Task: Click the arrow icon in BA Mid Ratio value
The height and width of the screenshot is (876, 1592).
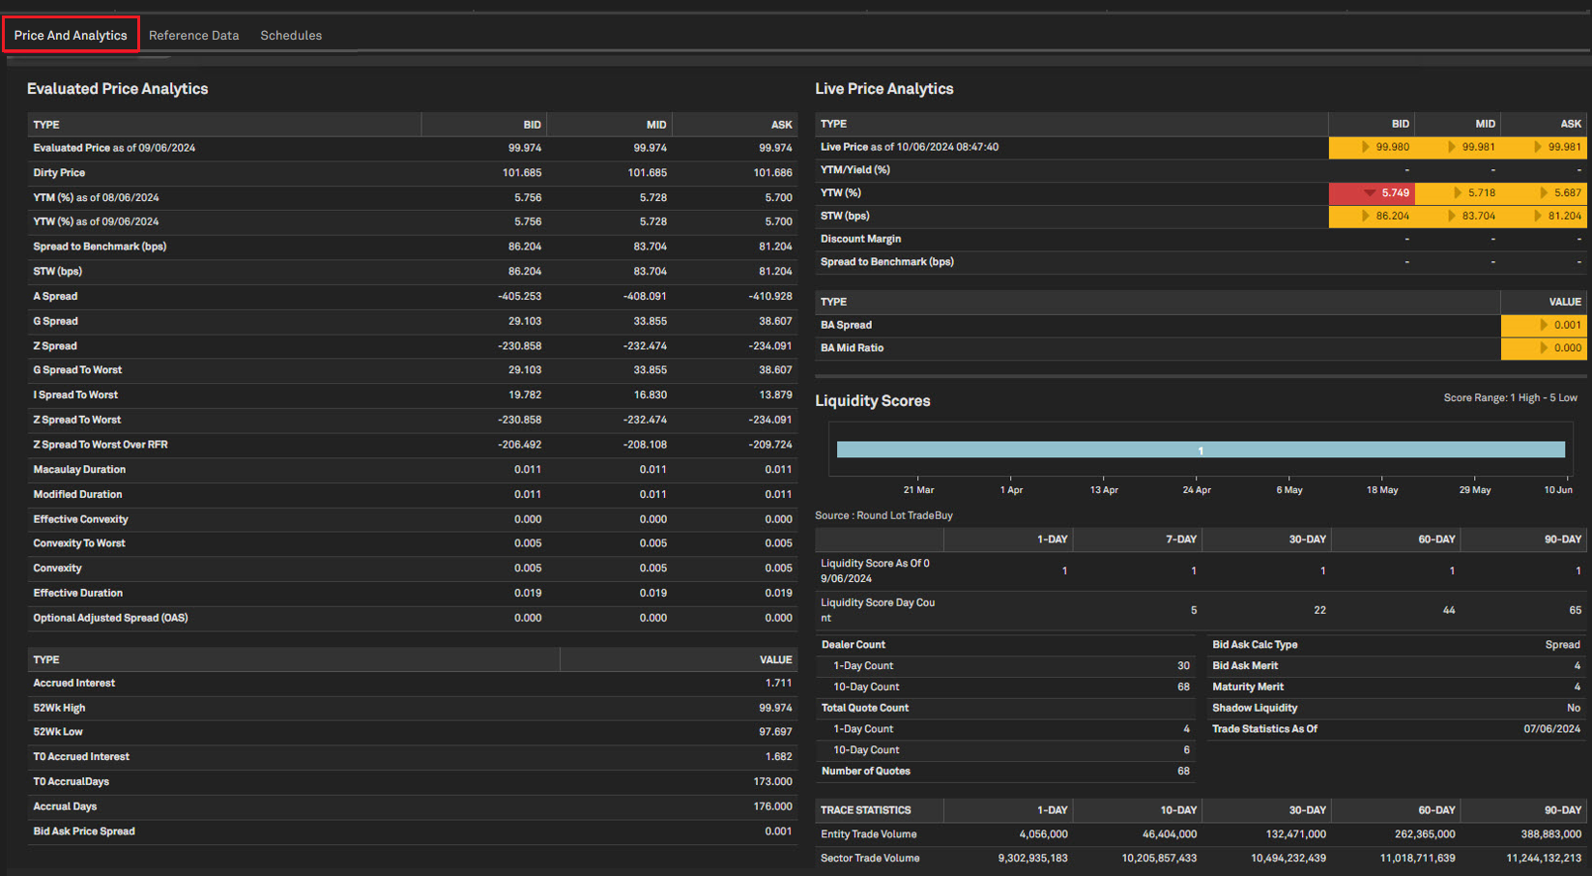Action: click(x=1543, y=348)
